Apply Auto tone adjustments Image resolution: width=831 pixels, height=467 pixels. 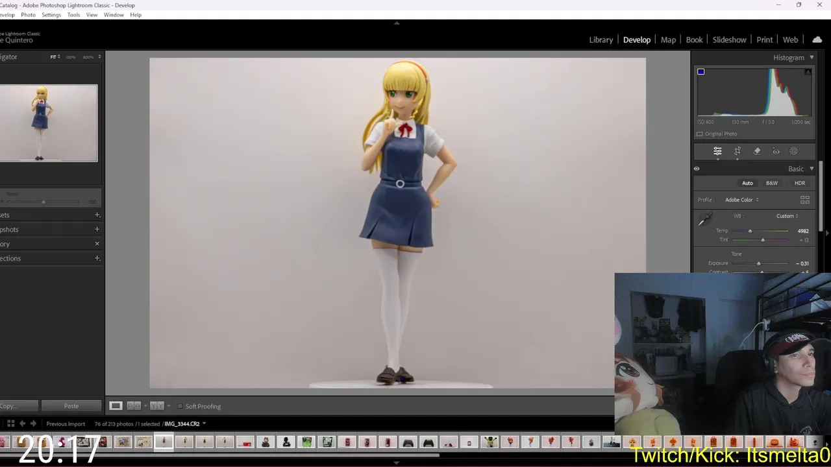pos(747,183)
